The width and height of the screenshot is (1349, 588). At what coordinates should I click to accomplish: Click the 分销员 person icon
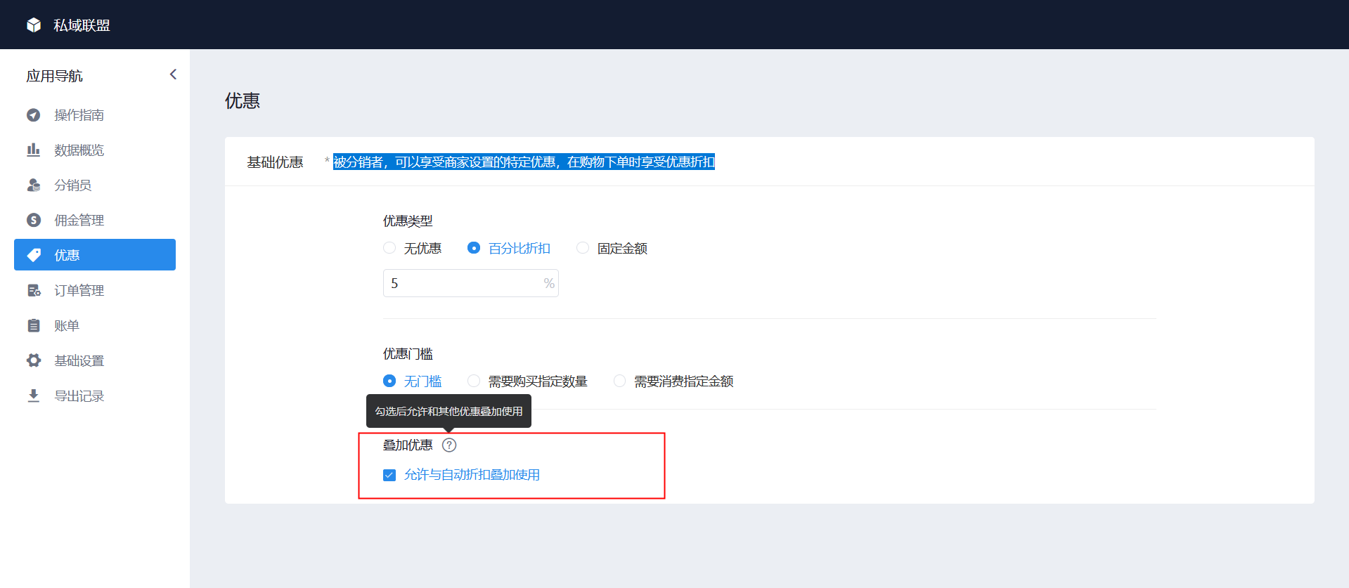coord(34,185)
